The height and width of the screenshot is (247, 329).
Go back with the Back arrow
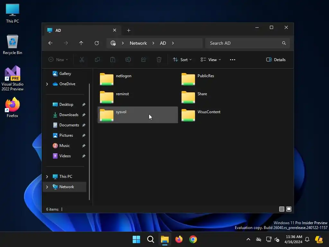click(x=50, y=43)
